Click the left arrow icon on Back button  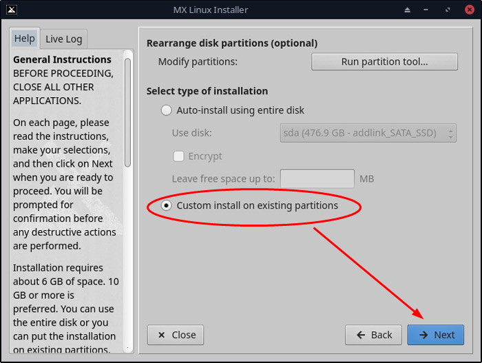(x=360, y=335)
